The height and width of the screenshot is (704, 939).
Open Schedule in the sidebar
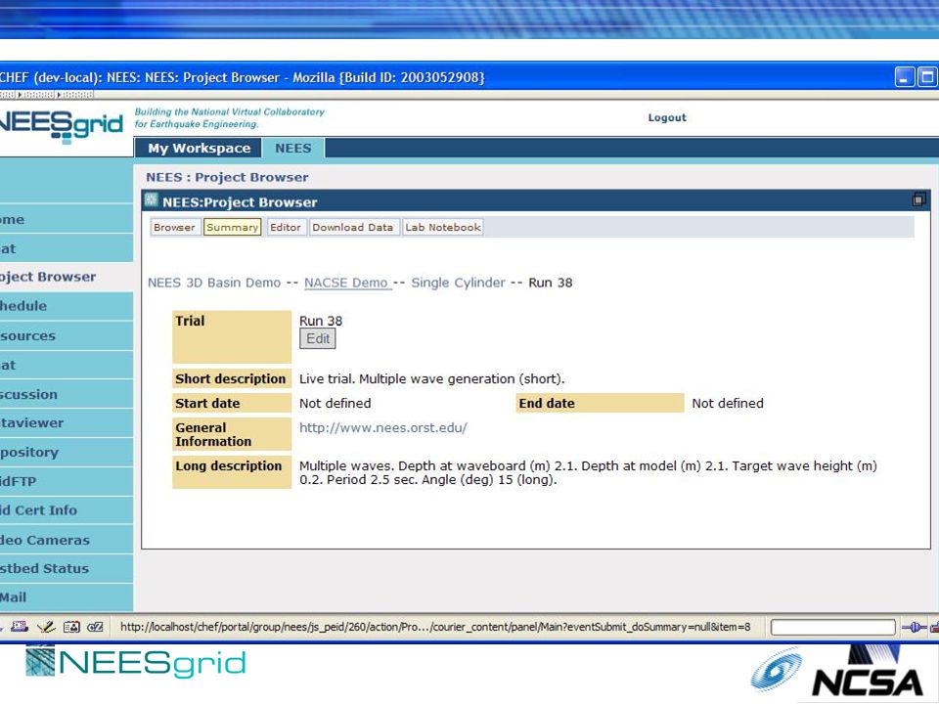point(67,306)
